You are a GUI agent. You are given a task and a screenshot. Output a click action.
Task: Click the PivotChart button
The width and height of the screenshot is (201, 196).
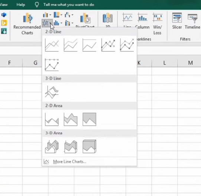tap(85, 20)
